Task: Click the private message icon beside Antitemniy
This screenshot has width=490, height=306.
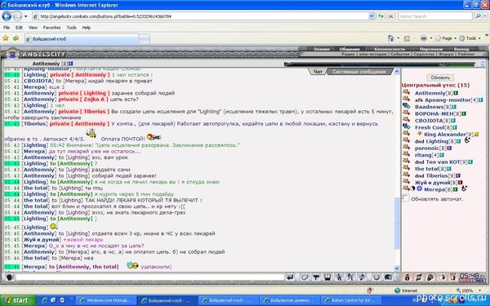Action: click(x=406, y=92)
